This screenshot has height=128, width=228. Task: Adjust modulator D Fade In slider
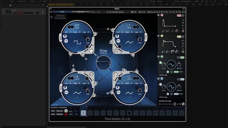click(166, 97)
